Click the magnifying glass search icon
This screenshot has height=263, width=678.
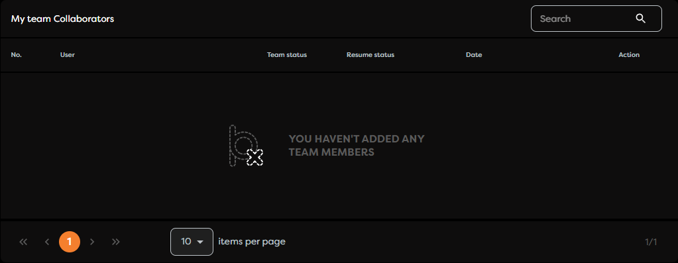click(x=640, y=19)
